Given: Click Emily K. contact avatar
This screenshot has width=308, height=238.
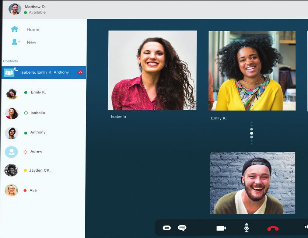Looking at the screenshot, I should (x=12, y=94).
